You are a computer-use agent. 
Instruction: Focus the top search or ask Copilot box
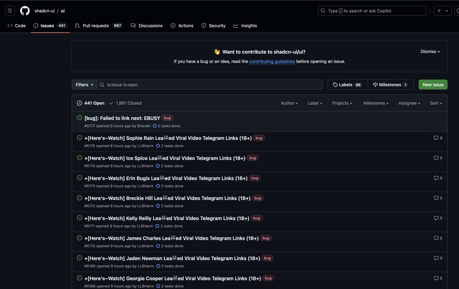(x=372, y=11)
